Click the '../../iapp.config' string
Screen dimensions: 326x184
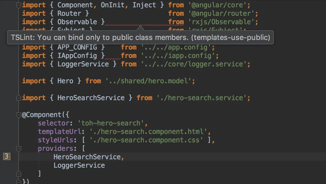point(178,56)
